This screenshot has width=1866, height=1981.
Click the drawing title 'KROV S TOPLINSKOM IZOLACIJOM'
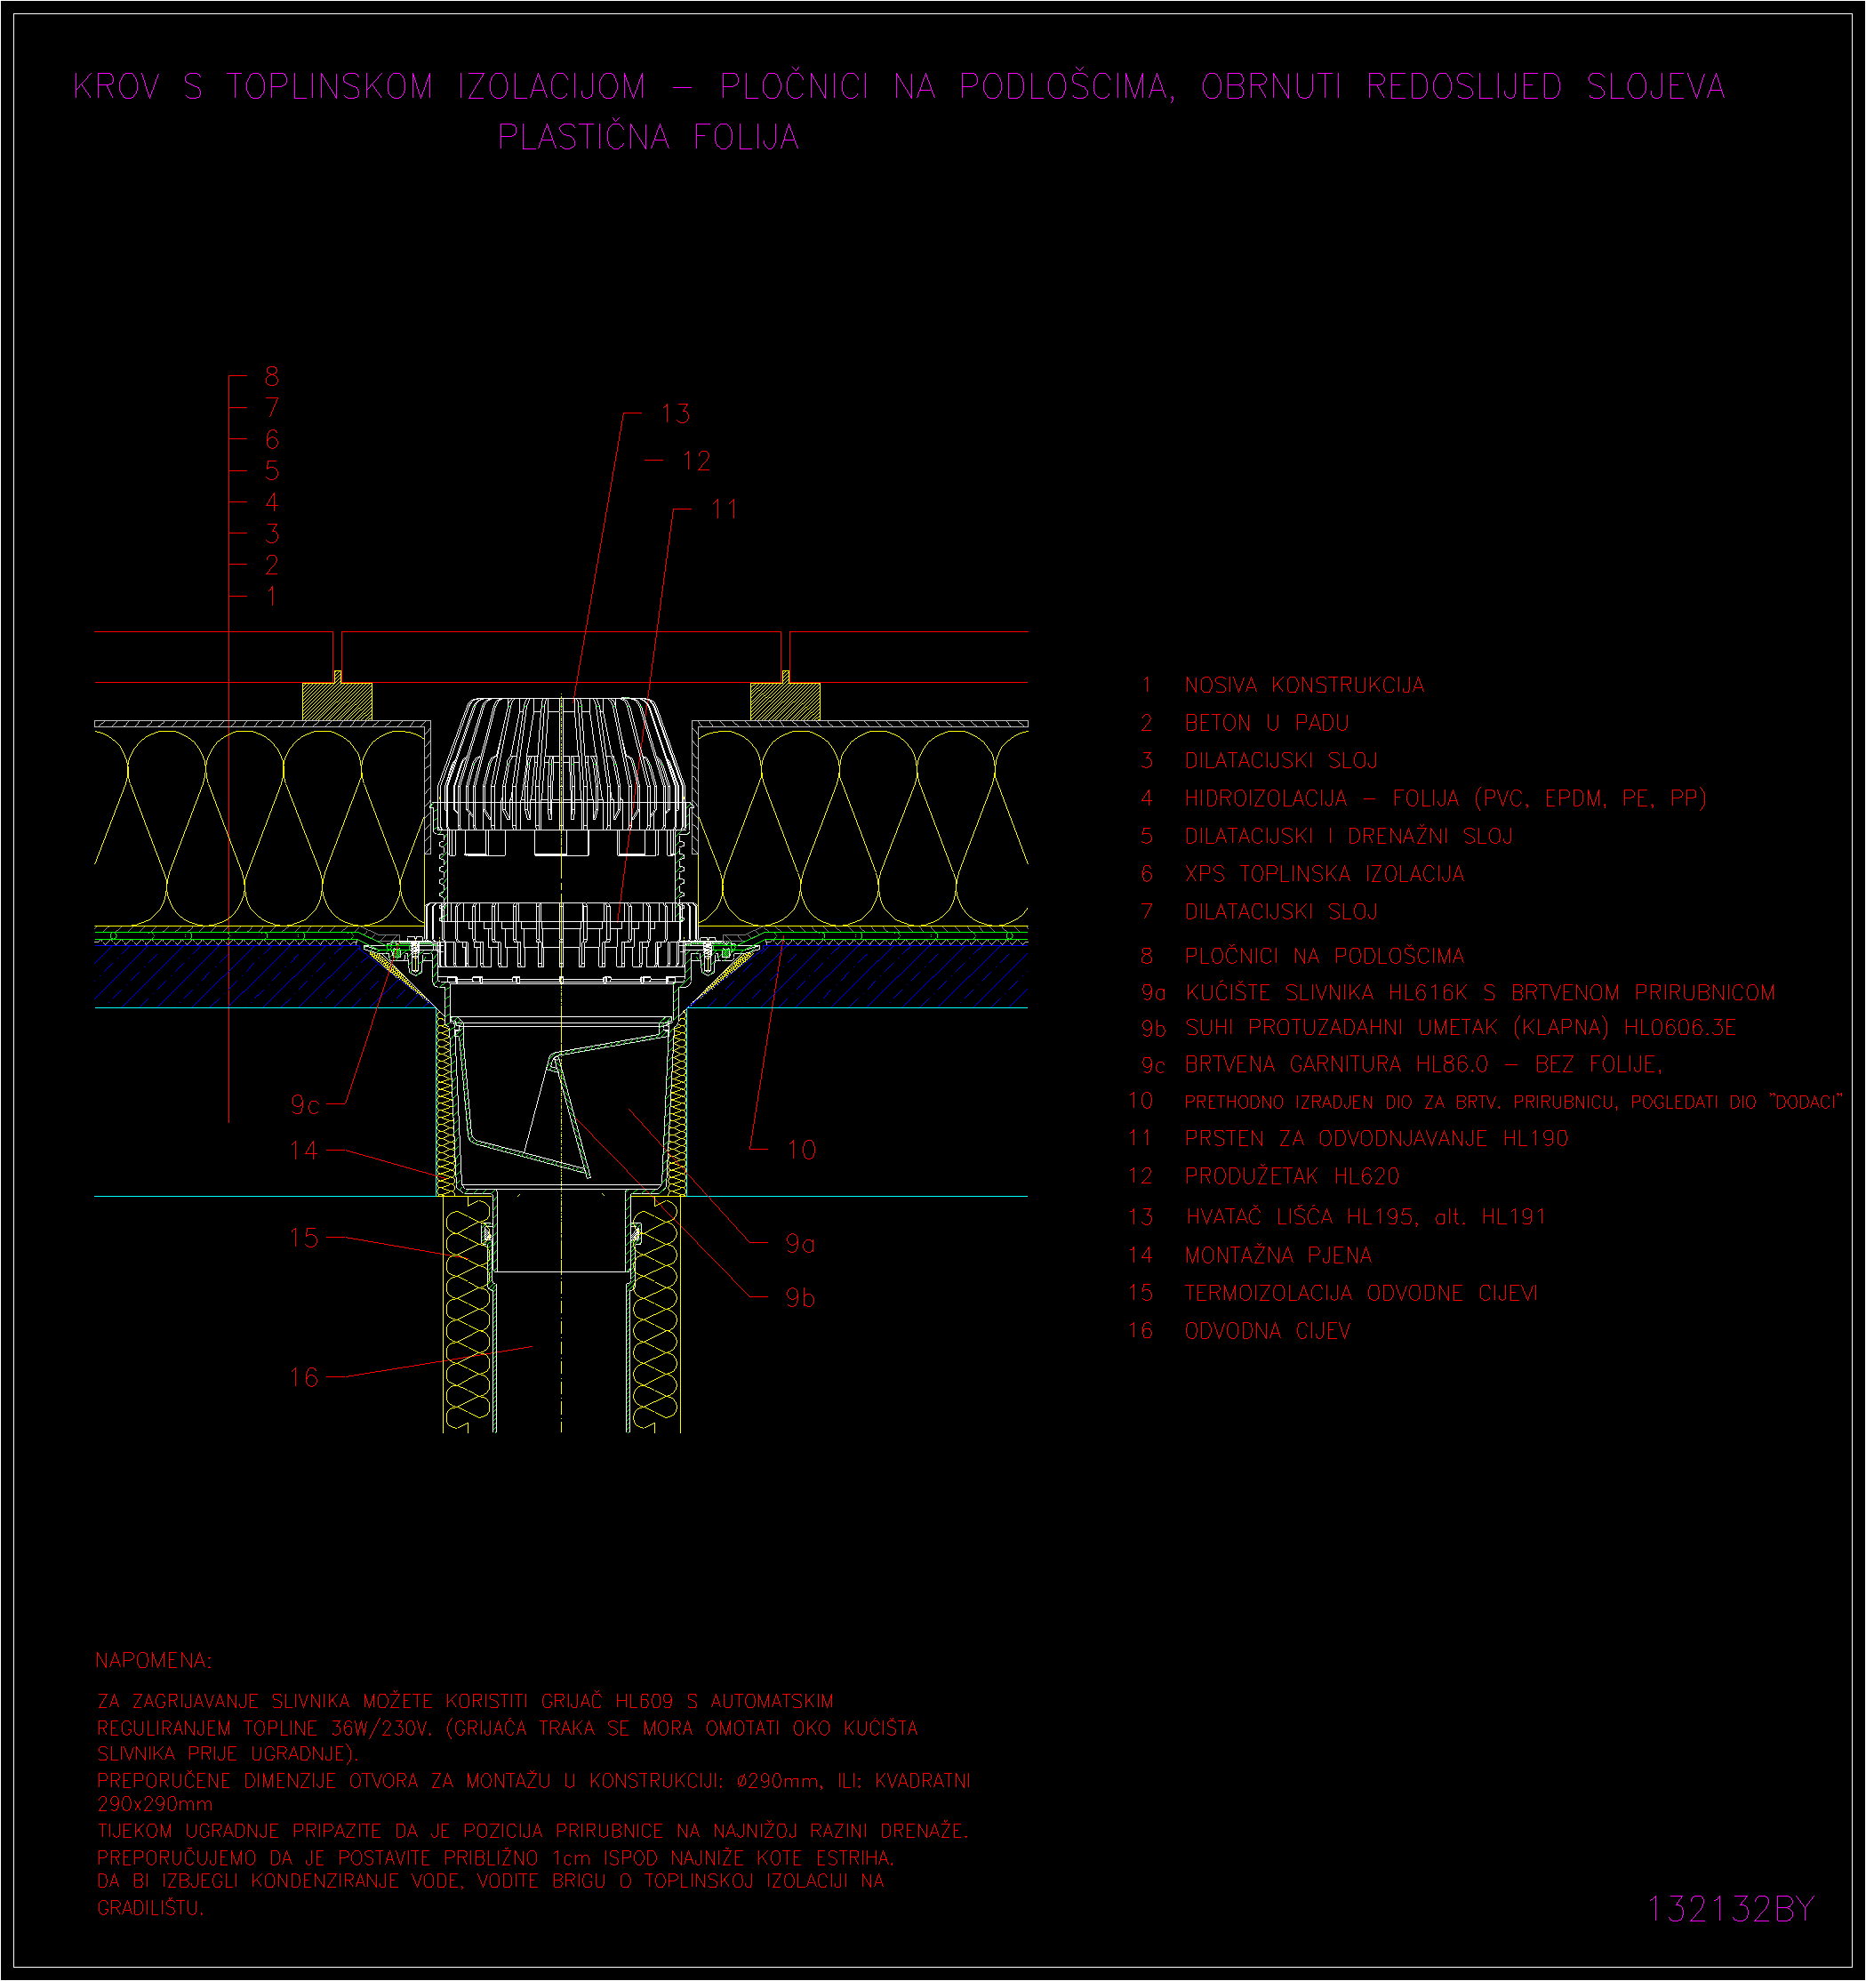tap(360, 87)
